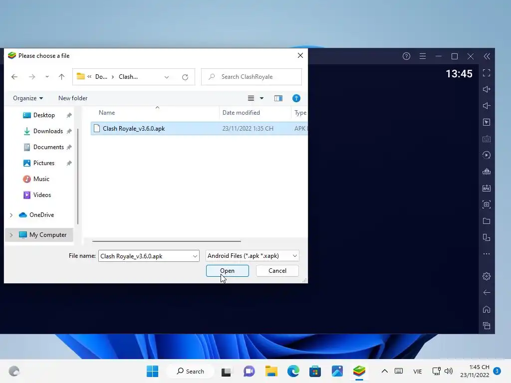Open the BlueStacks taskbar icon
The width and height of the screenshot is (511, 383).
coord(359,371)
